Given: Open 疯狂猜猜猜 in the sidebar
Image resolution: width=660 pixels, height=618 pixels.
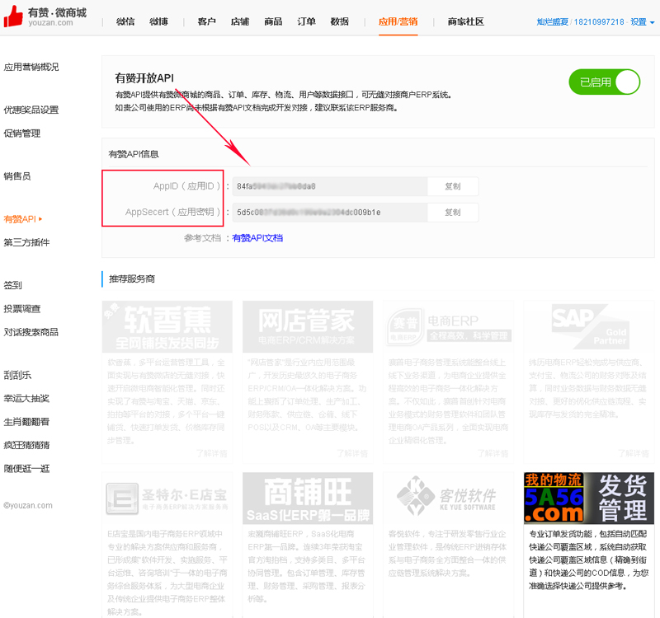Looking at the screenshot, I should click(26, 445).
